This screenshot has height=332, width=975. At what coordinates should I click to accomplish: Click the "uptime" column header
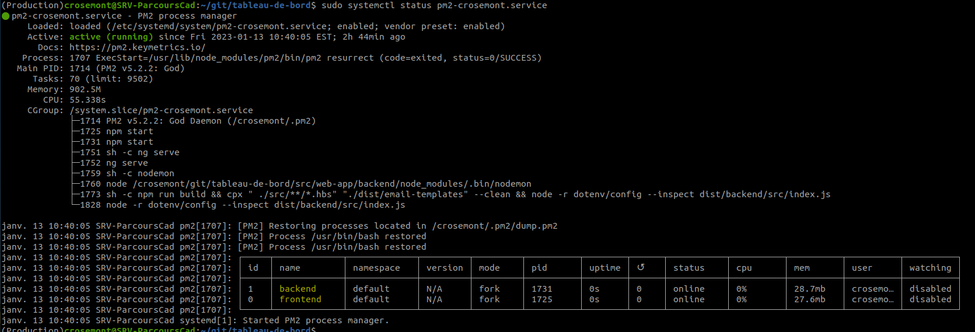click(604, 268)
